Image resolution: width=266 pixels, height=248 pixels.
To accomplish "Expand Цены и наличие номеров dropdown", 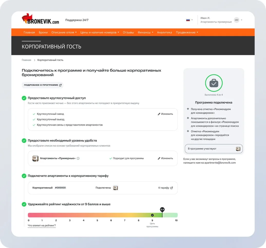I will click(100, 32).
